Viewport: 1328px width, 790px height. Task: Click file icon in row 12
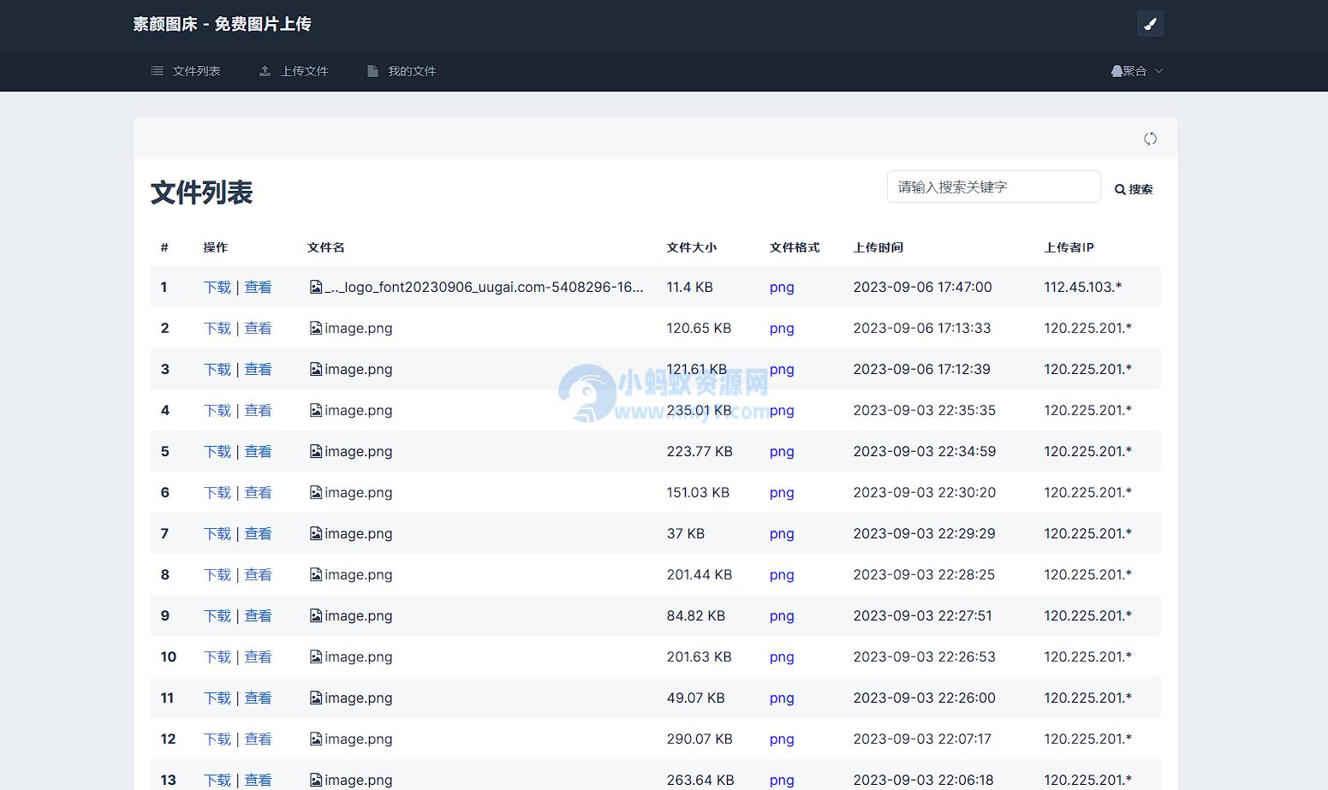pos(316,739)
